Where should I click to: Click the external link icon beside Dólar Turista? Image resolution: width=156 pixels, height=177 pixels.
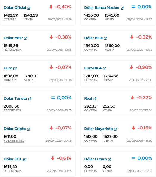[x=30, y=99]
